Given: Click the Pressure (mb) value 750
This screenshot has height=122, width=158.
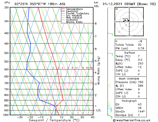Looking at the screenshot, I should pyautogui.click(x=141, y=82).
